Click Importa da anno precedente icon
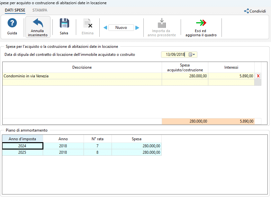 pyautogui.click(x=162, y=23)
